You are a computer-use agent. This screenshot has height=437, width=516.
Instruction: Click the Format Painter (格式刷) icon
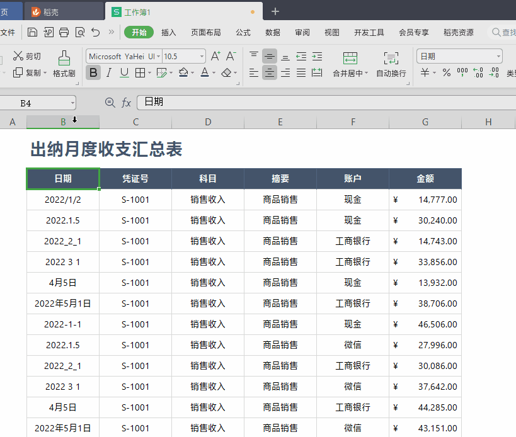(64, 59)
